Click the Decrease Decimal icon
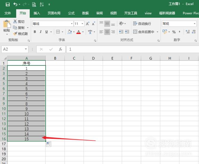Screen dimensions: 199x164 click(x=193, y=32)
